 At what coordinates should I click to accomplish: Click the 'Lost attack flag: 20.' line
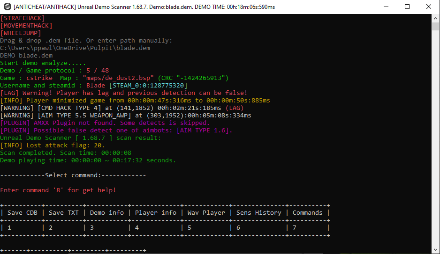click(x=53, y=145)
